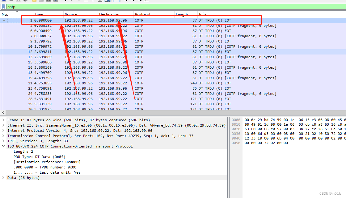Select packet 19 at time 4.499798
Screen dimensions: 346x198
click(173, 78)
